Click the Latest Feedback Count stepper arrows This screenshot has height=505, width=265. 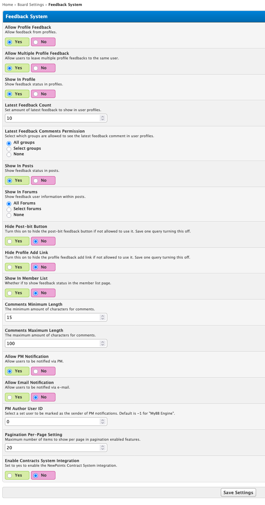(103, 118)
